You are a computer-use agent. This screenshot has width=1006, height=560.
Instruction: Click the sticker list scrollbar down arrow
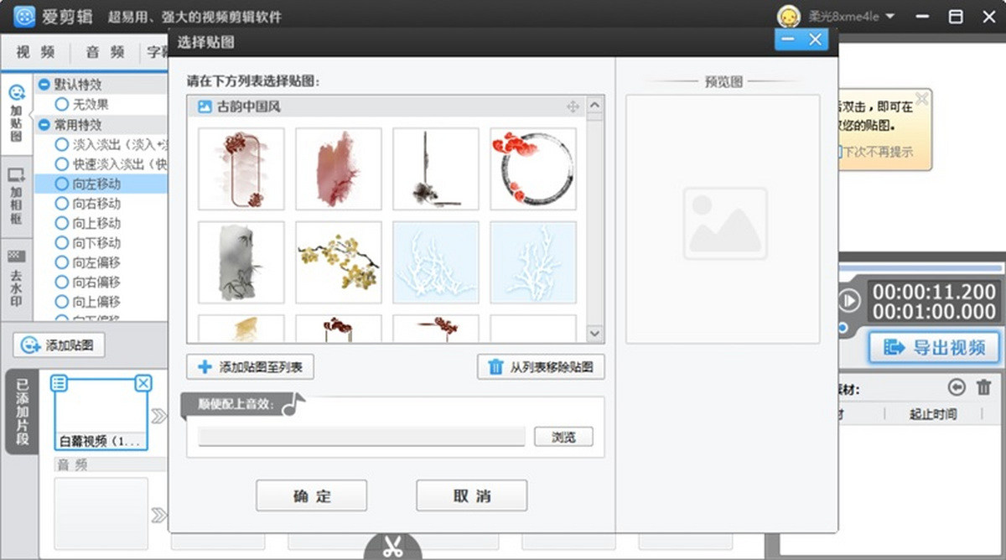(x=595, y=333)
